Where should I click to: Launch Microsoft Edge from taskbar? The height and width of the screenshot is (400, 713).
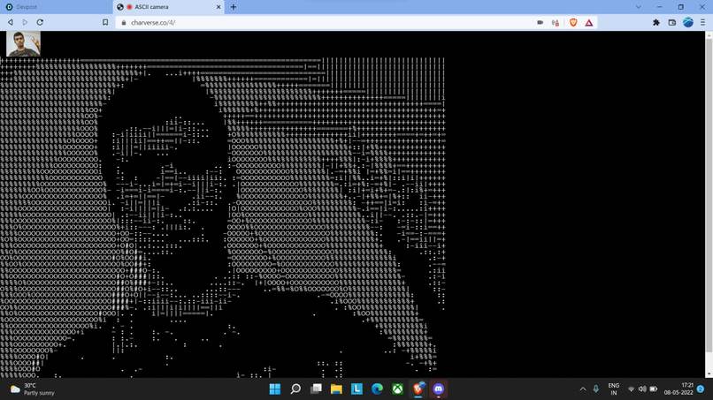[x=378, y=389]
